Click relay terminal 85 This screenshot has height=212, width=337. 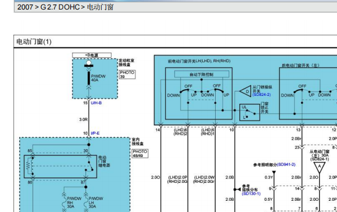pos(30,151)
